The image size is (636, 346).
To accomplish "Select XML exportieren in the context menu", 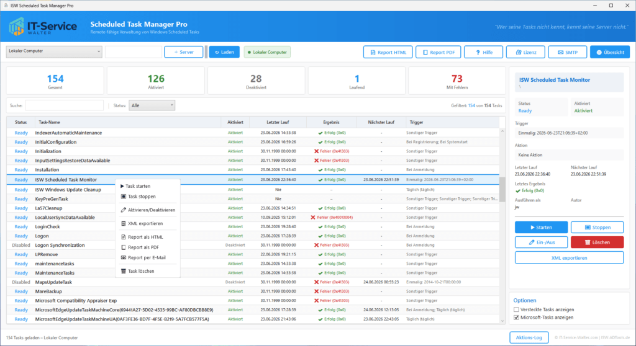I will pos(147,223).
